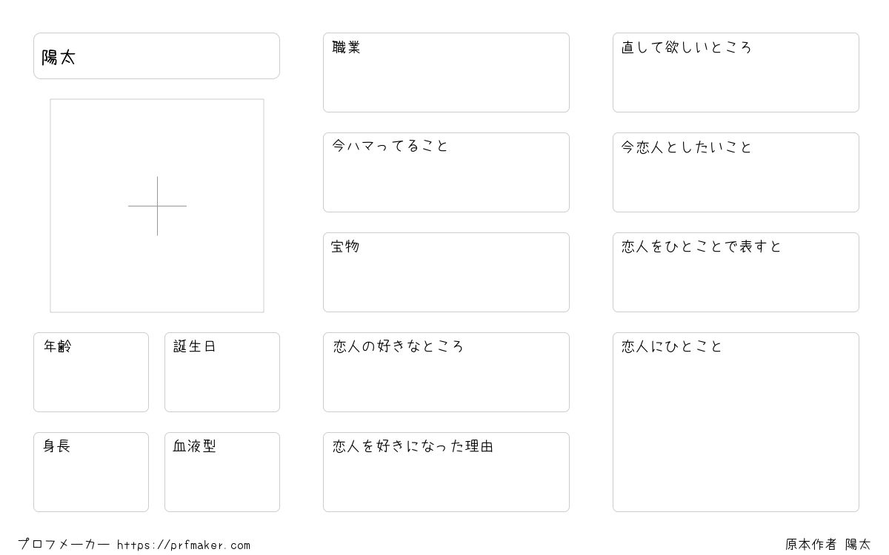Click the 宝物 treasure field

pyautogui.click(x=446, y=272)
